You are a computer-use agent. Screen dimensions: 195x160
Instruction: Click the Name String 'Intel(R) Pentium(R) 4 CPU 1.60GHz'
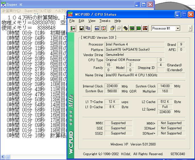point(145,75)
